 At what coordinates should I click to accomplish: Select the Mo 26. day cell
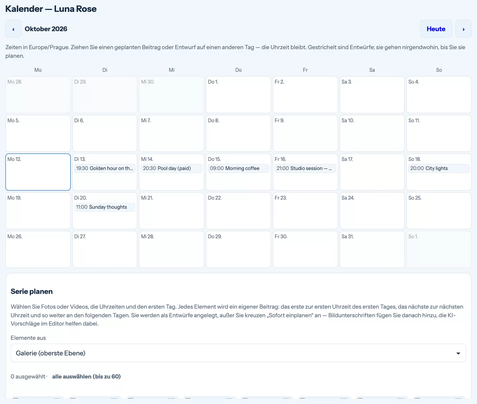point(38,249)
